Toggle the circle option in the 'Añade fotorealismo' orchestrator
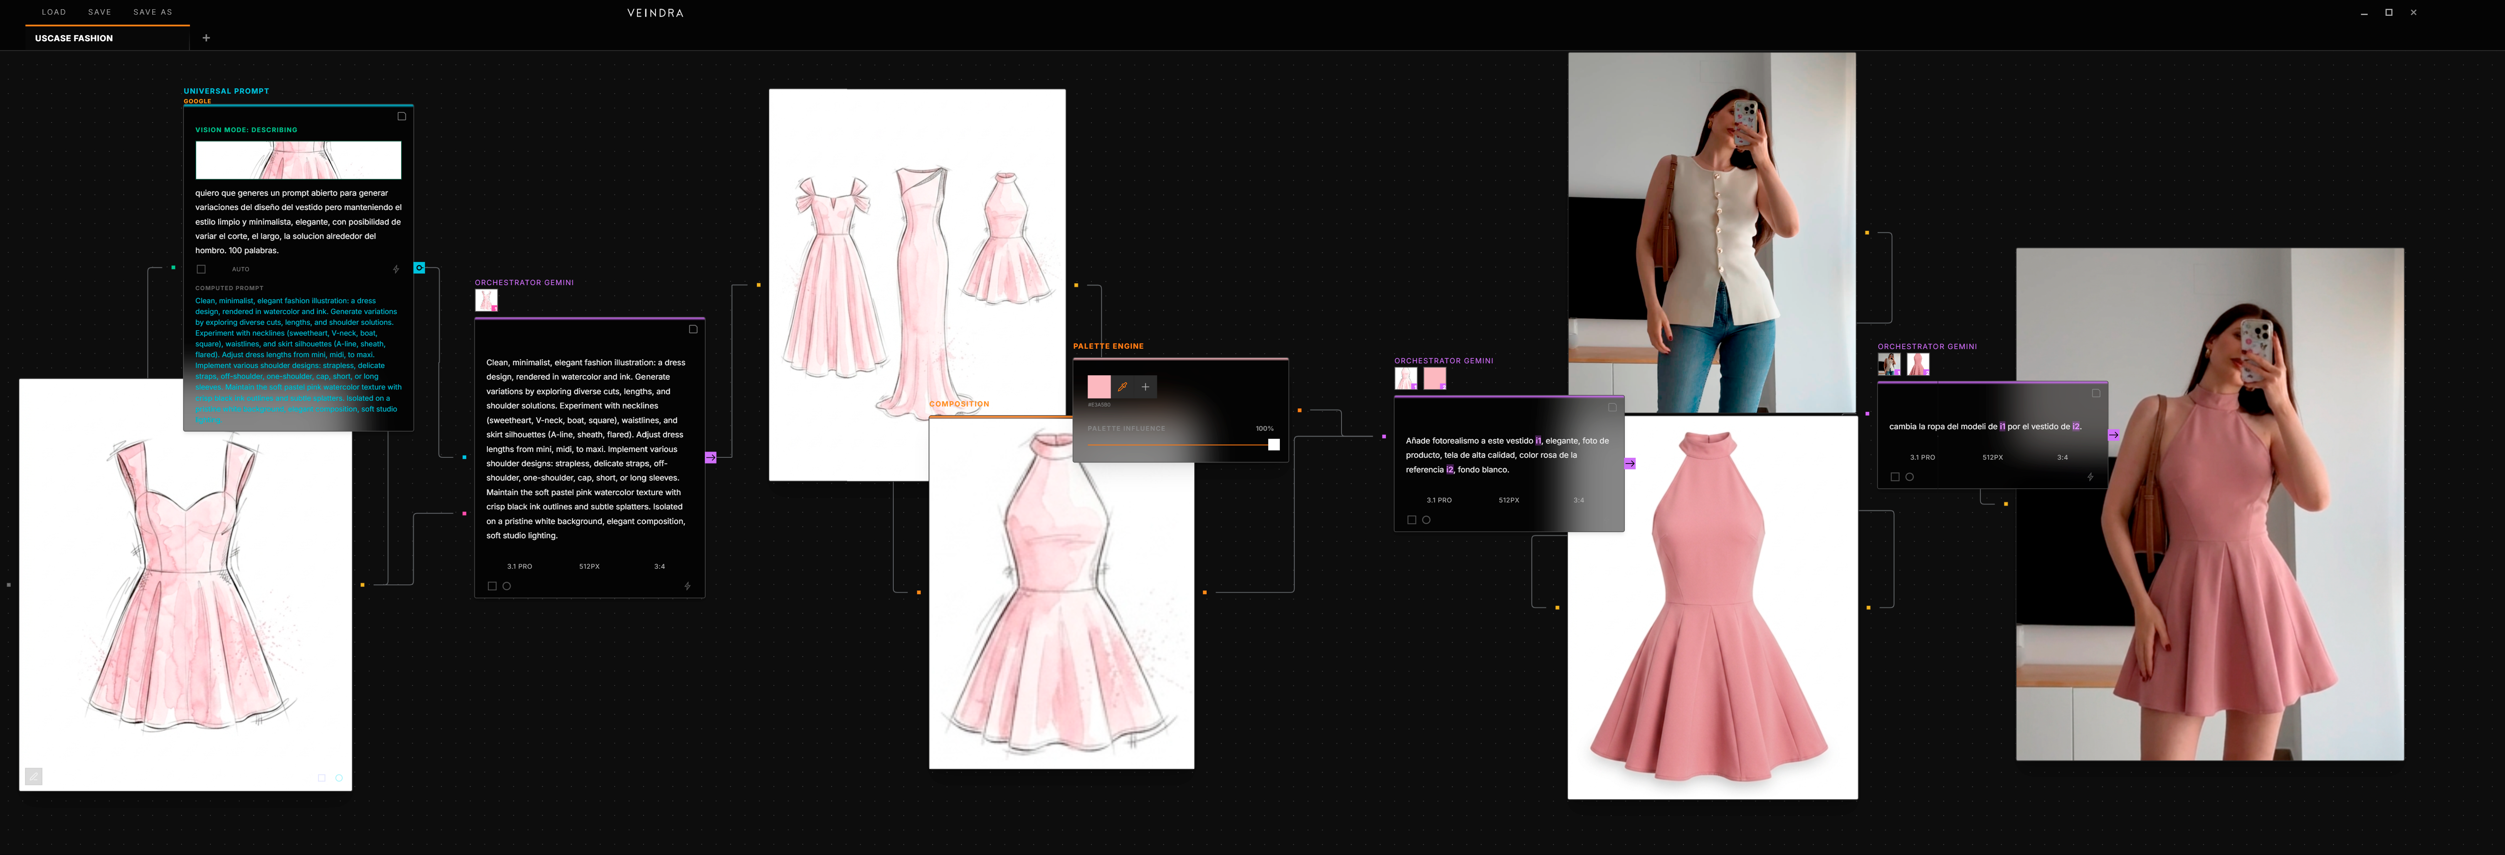Screen dimensions: 2505x855 click(x=1427, y=521)
